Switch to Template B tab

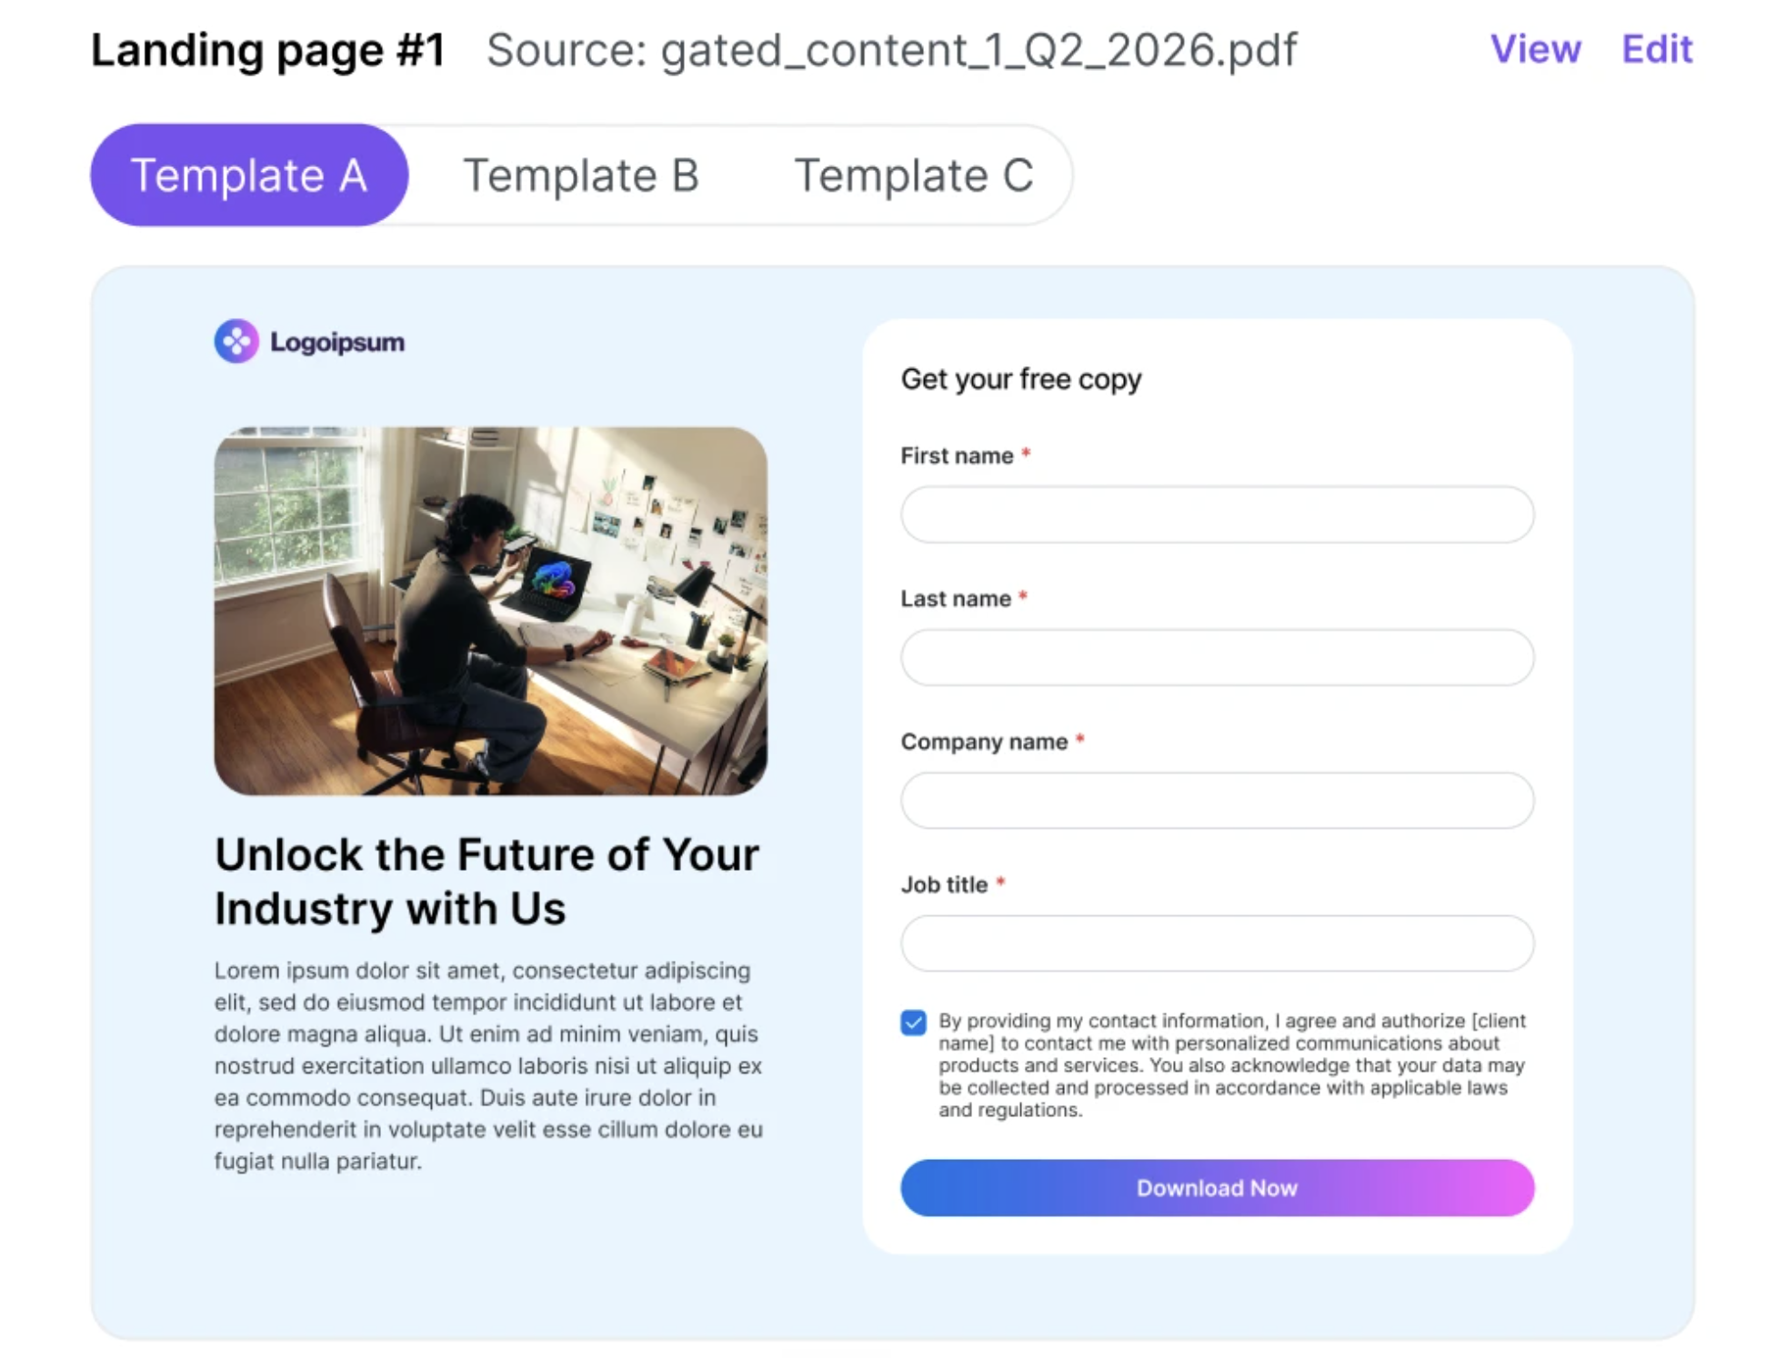tap(580, 175)
